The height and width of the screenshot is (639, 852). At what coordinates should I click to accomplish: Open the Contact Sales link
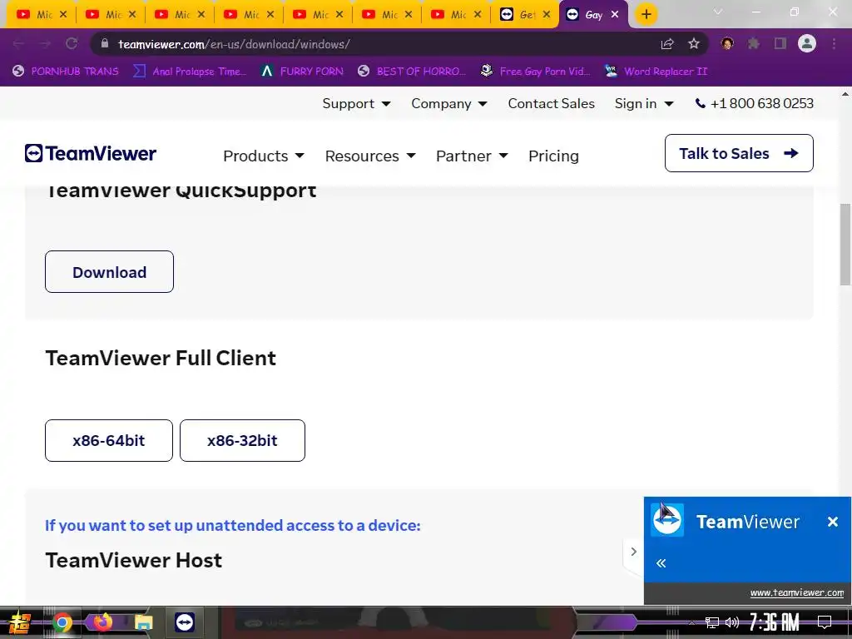pos(551,103)
